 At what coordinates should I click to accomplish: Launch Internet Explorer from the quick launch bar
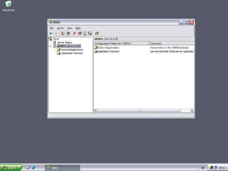pos(33,167)
